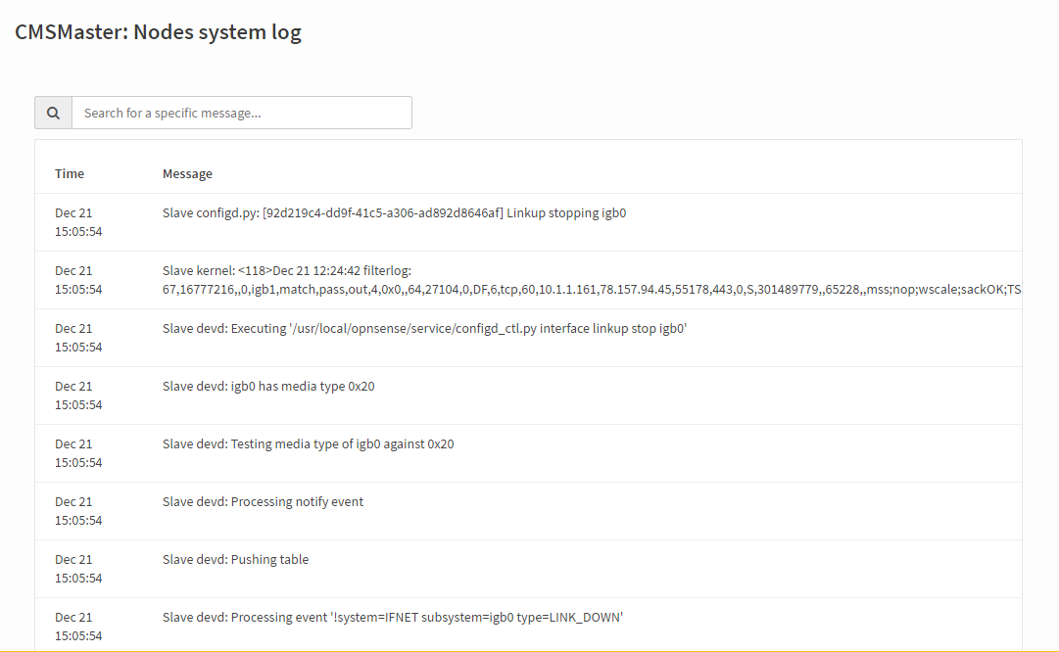Click the timestamp of the 'igb0 has media type' row
The height and width of the screenshot is (652, 1059).
(x=78, y=396)
